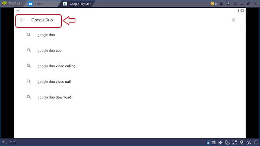Minimize the BlueStacks window
260x146 pixels.
click(x=242, y=4)
